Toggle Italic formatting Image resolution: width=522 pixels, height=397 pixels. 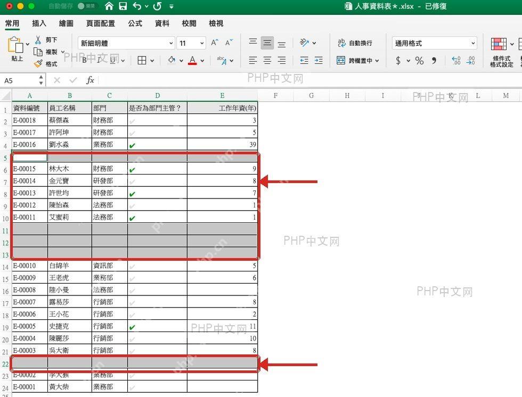tap(99, 60)
